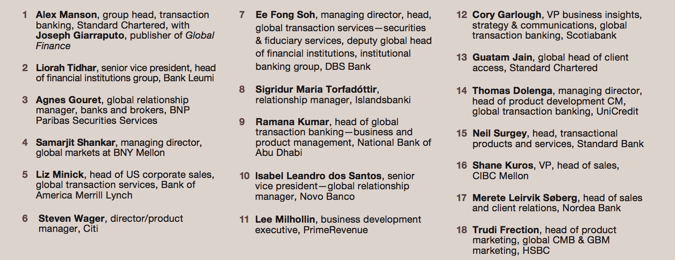Click the name Trudi Frection
This screenshot has height=260, width=675.
coord(506,230)
